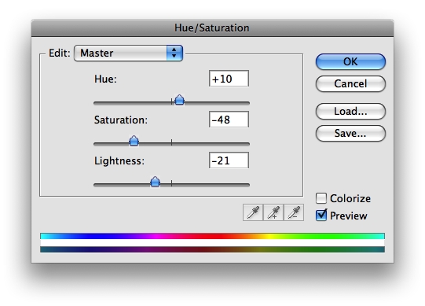Click the Cancel button
This screenshot has width=425, height=306.
point(350,83)
